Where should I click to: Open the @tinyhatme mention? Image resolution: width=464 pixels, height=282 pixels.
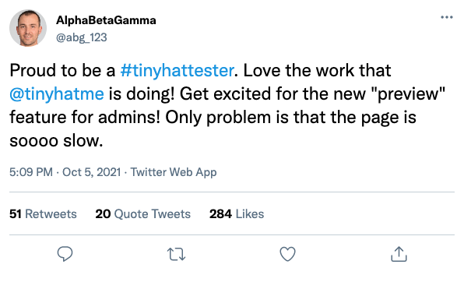point(57,94)
